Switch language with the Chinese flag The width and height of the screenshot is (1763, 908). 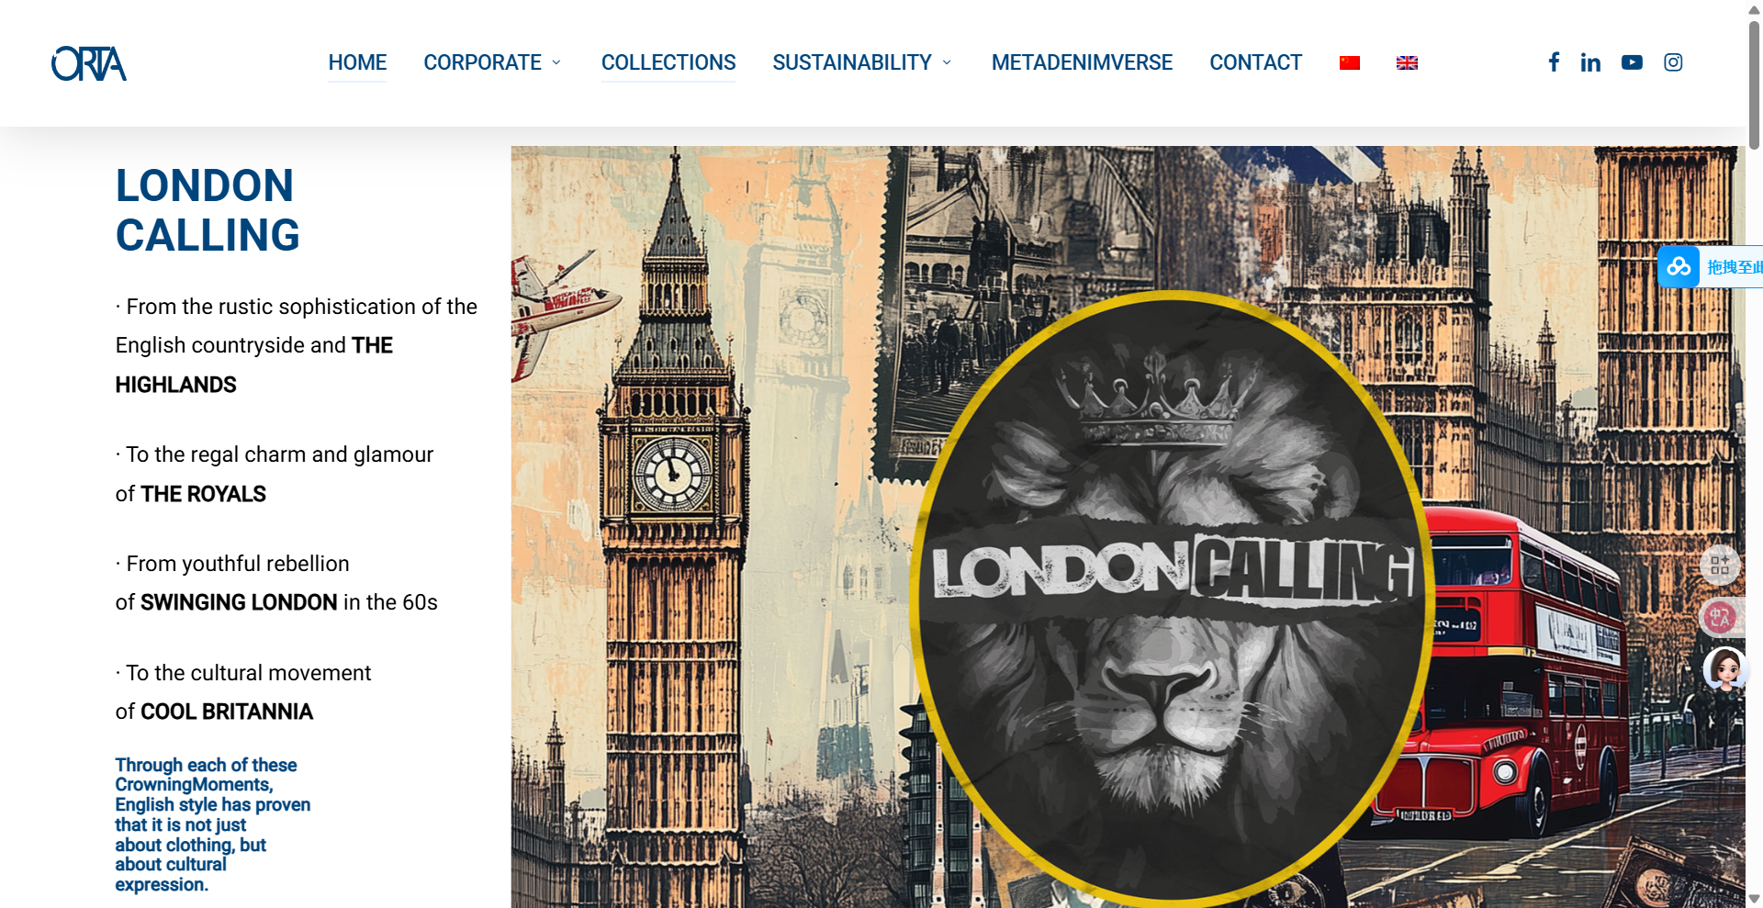(x=1350, y=62)
